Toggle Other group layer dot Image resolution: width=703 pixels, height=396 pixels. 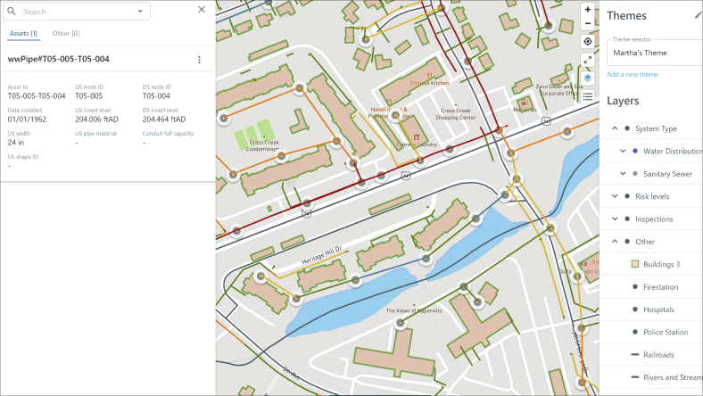627,242
